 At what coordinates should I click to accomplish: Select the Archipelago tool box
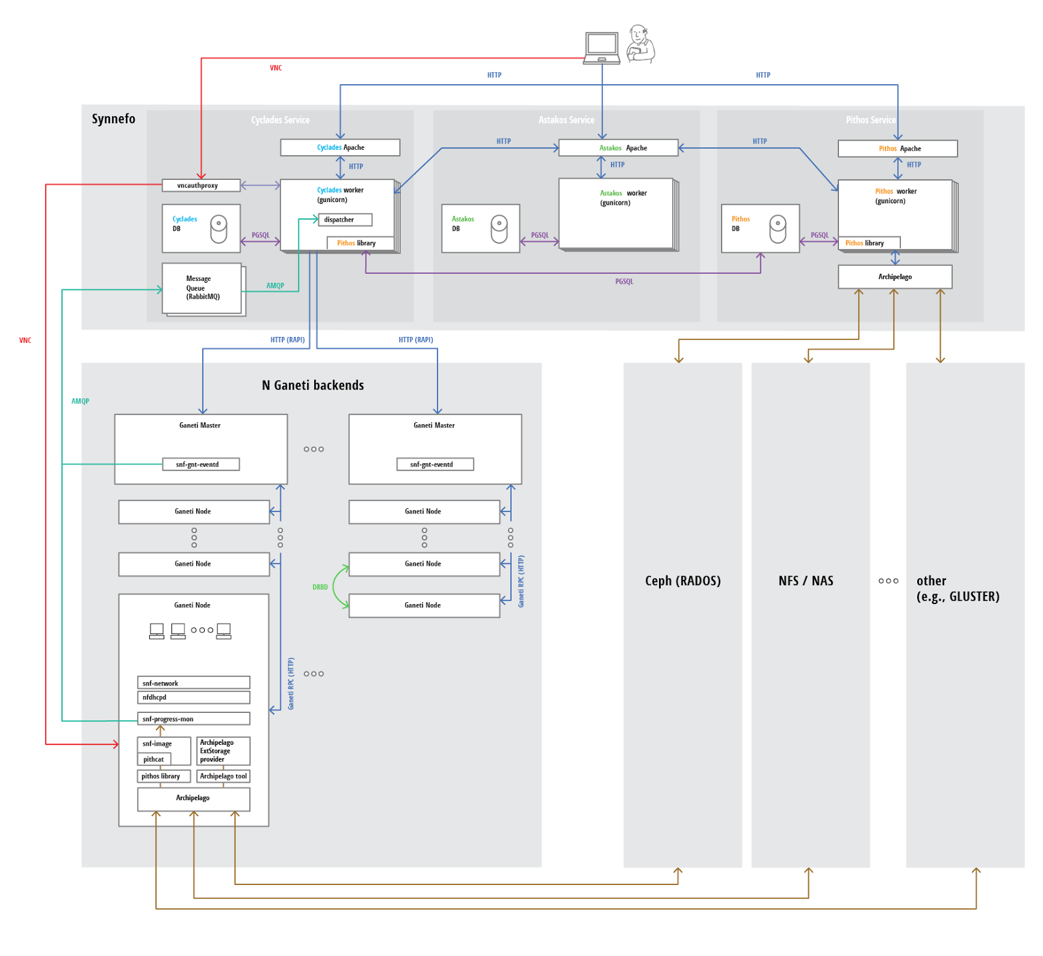click(x=223, y=776)
